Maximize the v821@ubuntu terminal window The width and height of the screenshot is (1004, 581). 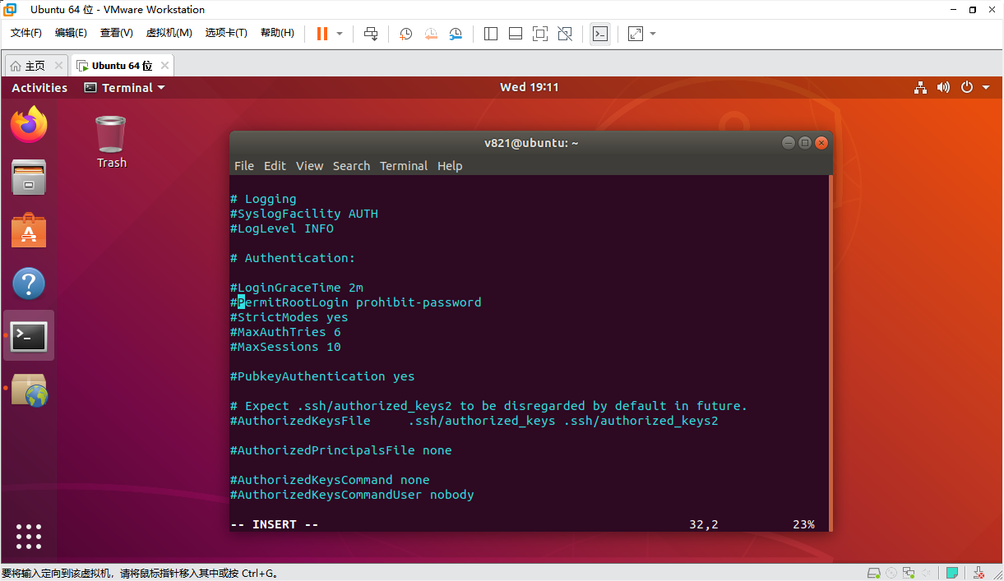[805, 143]
